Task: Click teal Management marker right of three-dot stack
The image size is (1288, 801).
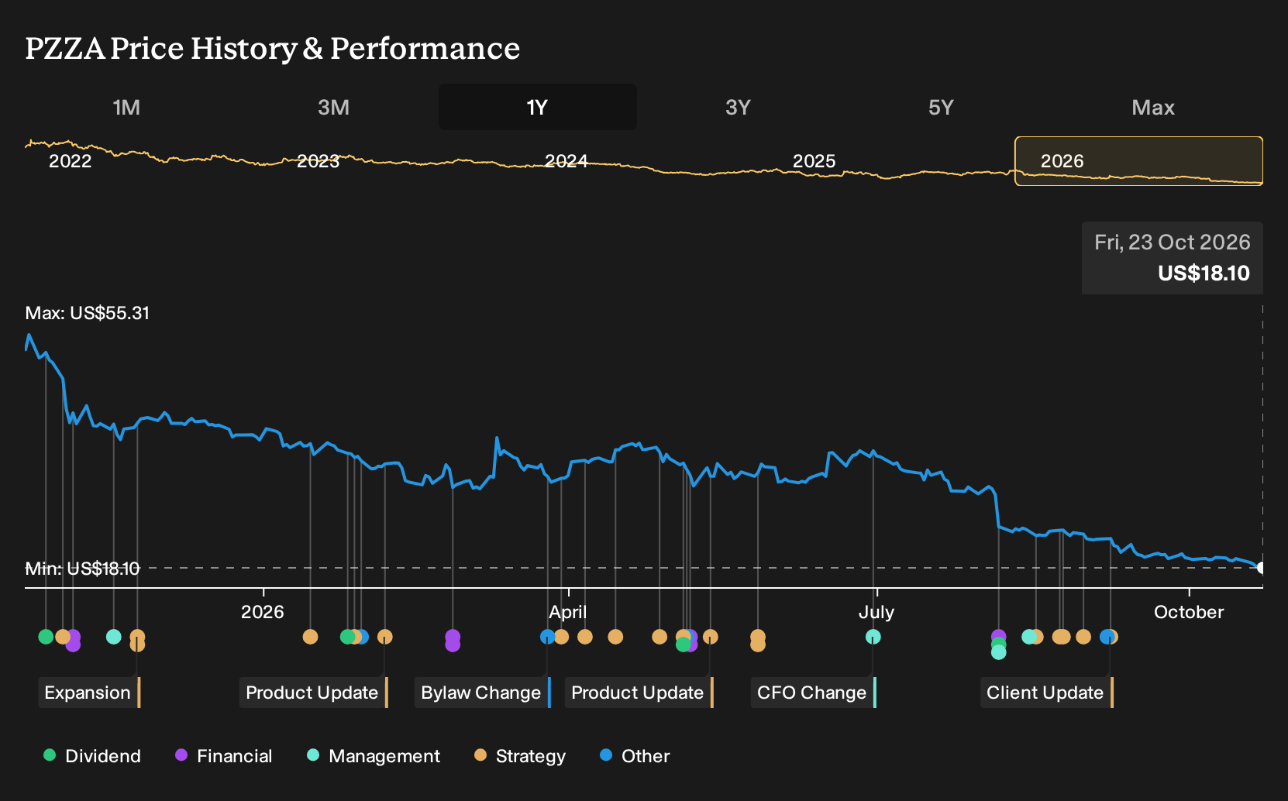Action: (1028, 637)
